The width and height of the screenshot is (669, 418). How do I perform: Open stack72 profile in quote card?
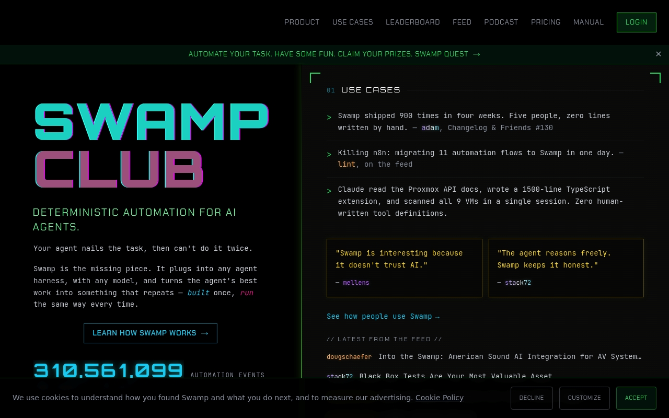pyautogui.click(x=518, y=283)
